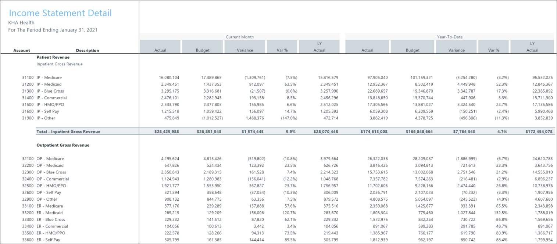Click the Current Month Budget column header

[x=203, y=50]
